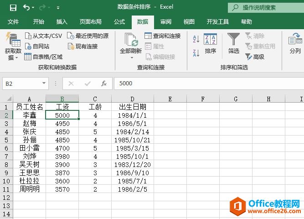304x219 pixels.
Task: Open the 开发工具 tab
Action: (x=217, y=22)
